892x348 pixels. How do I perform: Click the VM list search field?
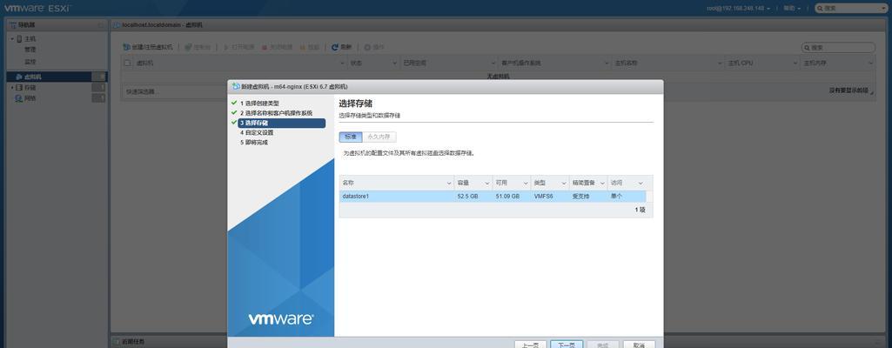pyautogui.click(x=839, y=48)
